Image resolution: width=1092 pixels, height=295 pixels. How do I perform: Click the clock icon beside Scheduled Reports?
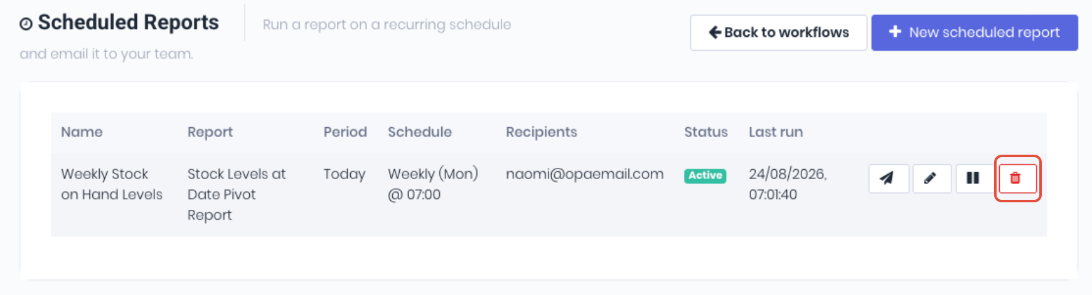coord(26,24)
